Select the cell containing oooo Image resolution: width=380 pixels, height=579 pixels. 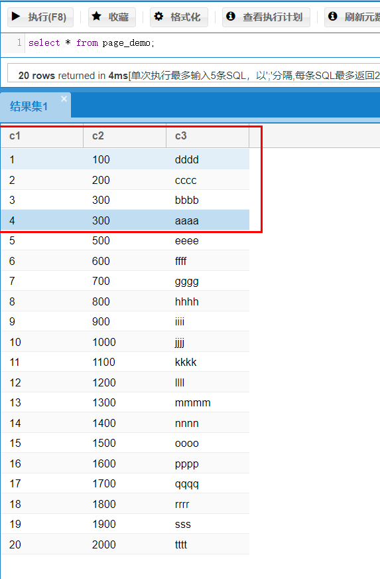[208, 443]
